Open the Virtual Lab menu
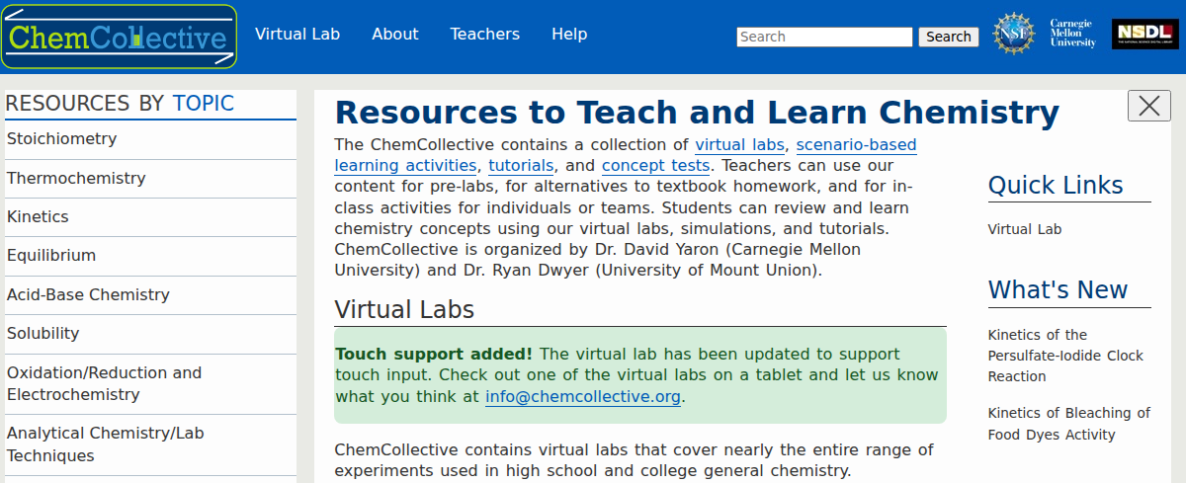This screenshot has width=1186, height=483. click(x=297, y=35)
